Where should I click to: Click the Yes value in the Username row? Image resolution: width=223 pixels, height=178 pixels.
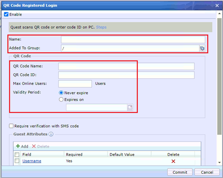click(x=69, y=161)
